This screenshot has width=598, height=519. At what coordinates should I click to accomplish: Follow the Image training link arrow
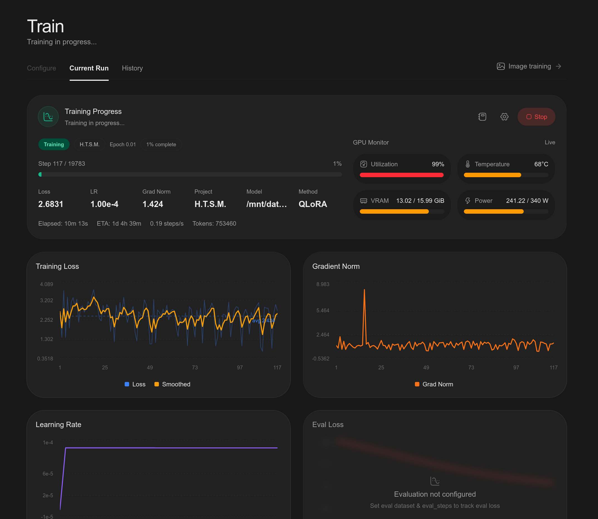558,66
